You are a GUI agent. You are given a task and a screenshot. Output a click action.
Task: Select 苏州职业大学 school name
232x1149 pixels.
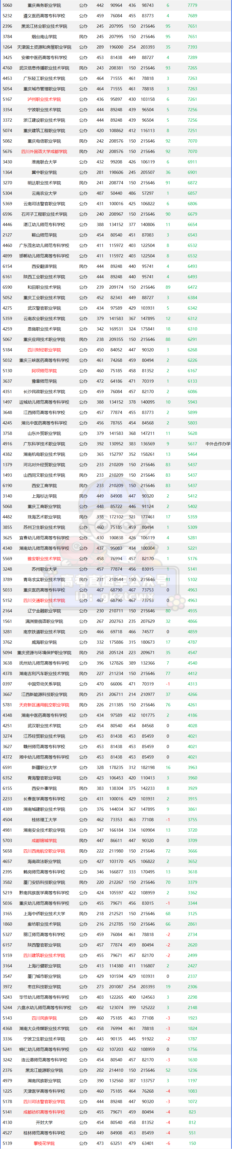point(44,569)
